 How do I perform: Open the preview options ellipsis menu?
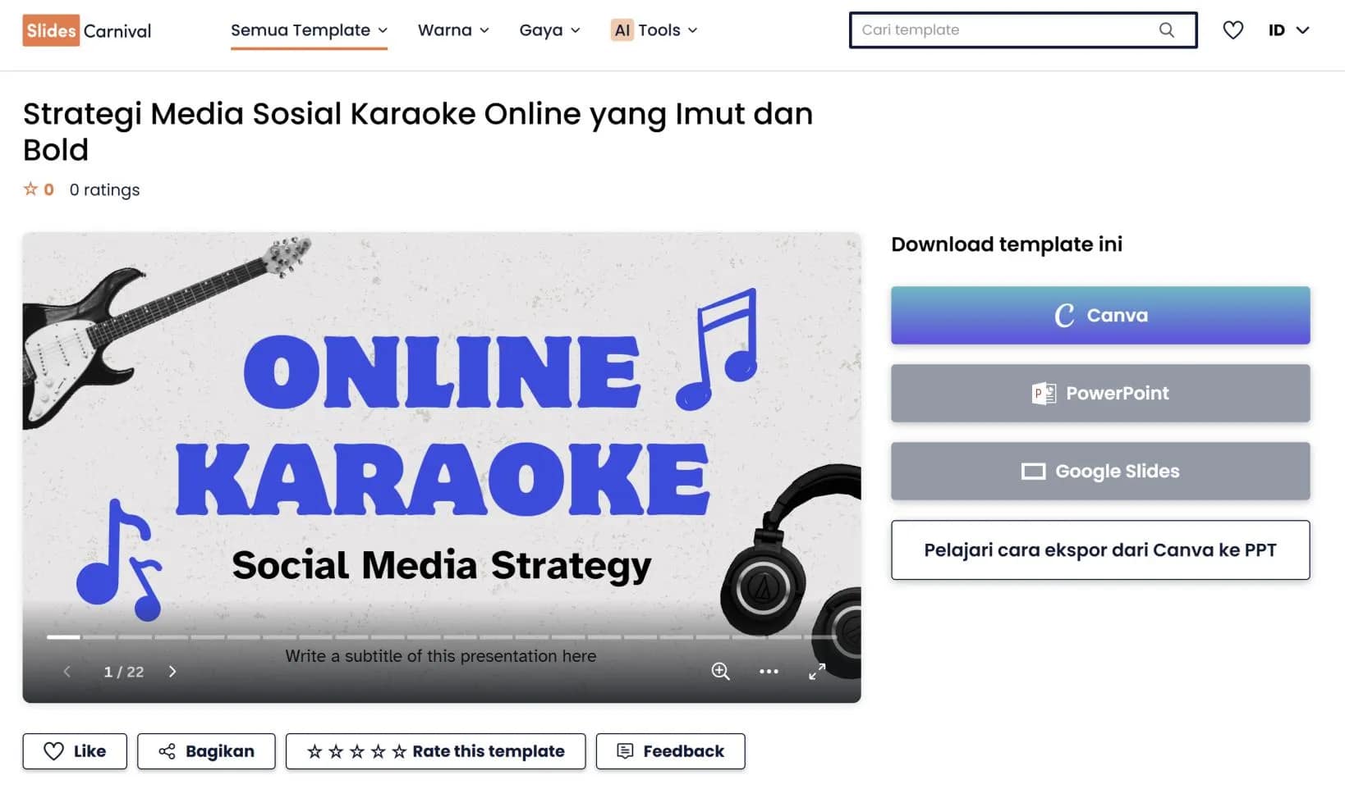[x=769, y=671]
